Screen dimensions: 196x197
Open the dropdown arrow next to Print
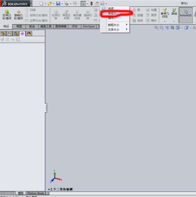71,4
